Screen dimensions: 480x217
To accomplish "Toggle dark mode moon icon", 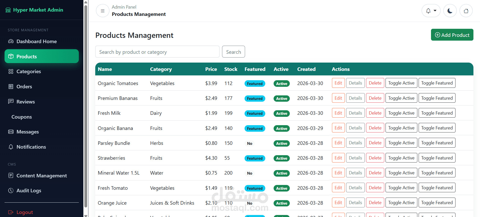I will coord(450,11).
